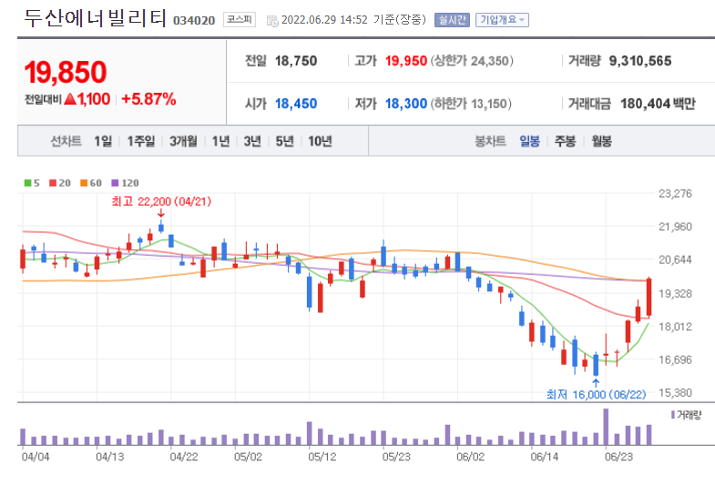Image resolution: width=715 pixels, height=483 pixels.
Task: Click the 20,644 price axis label
Action: [x=675, y=260]
